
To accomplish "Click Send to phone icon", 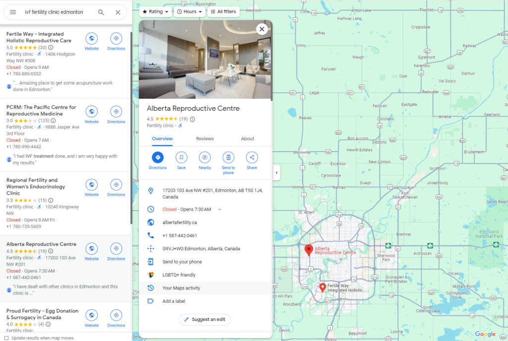I will 228,158.
